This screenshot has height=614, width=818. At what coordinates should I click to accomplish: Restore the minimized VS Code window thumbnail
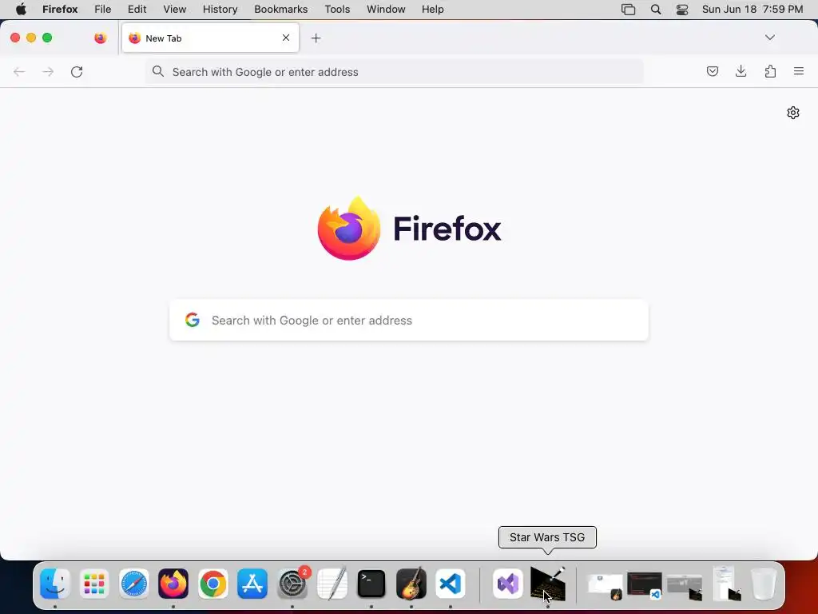click(645, 585)
